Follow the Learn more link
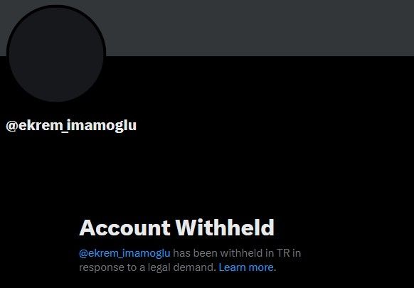Image resolution: width=414 pixels, height=288 pixels. click(x=246, y=267)
